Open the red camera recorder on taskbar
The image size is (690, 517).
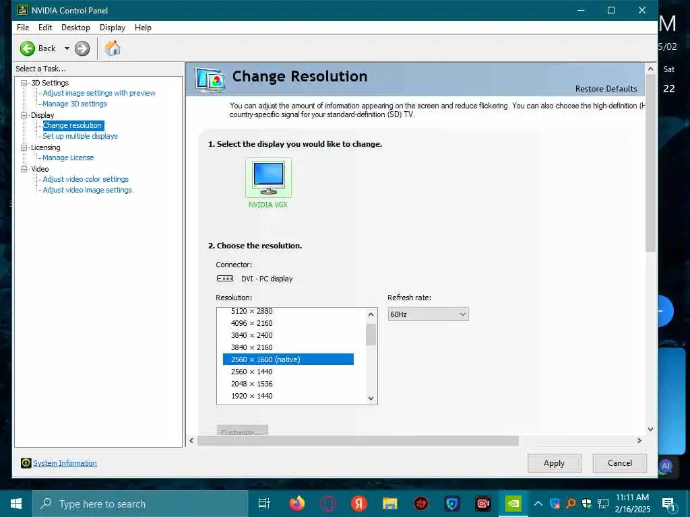pyautogui.click(x=482, y=504)
